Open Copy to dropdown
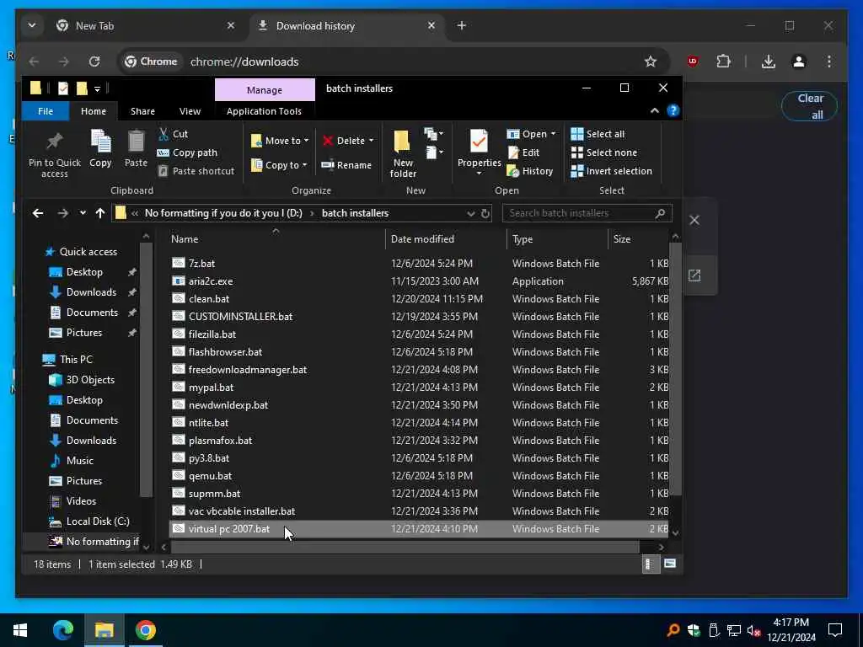This screenshot has width=863, height=647. 279,165
